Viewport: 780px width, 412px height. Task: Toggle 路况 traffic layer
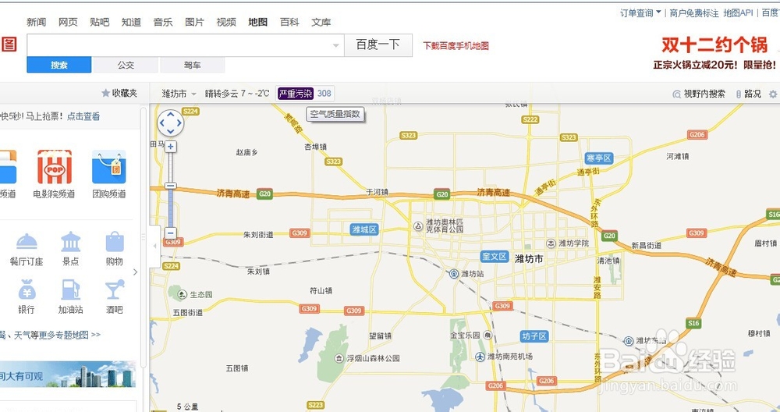(x=749, y=94)
